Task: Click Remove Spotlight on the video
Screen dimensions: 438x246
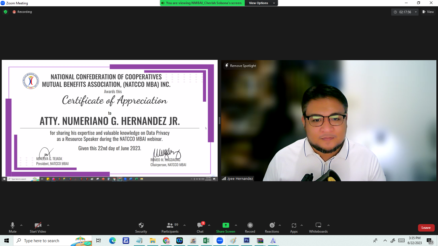Action: click(240, 66)
